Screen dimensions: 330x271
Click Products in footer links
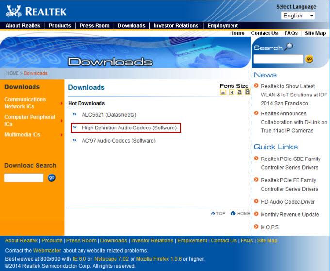coord(52,240)
